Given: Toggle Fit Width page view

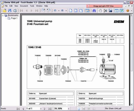Looking at the screenshot, I should pyautogui.click(x=81, y=11).
